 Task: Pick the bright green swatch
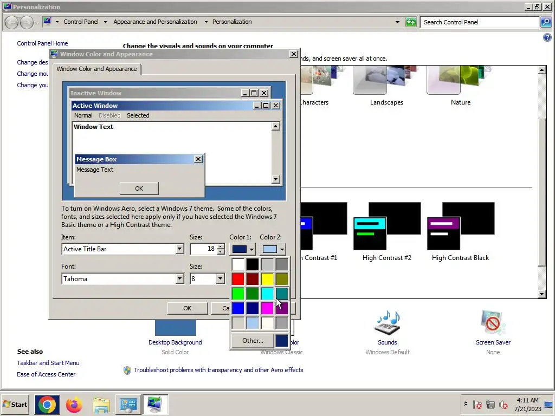[238, 294]
